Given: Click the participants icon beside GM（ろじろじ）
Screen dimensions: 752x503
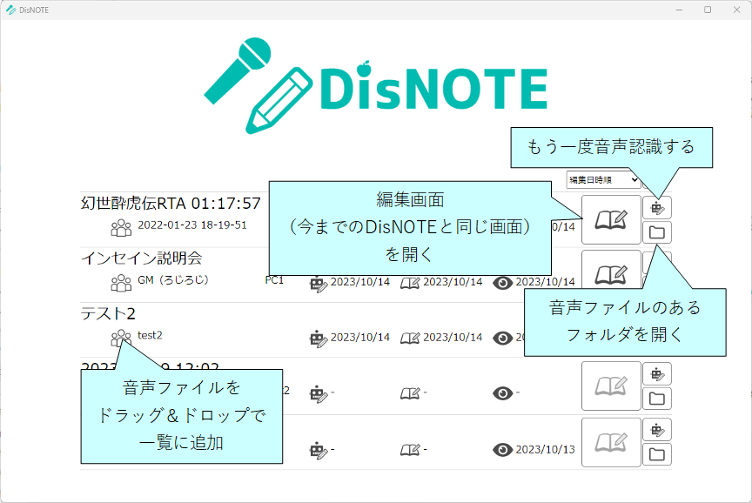Looking at the screenshot, I should click(x=121, y=283).
